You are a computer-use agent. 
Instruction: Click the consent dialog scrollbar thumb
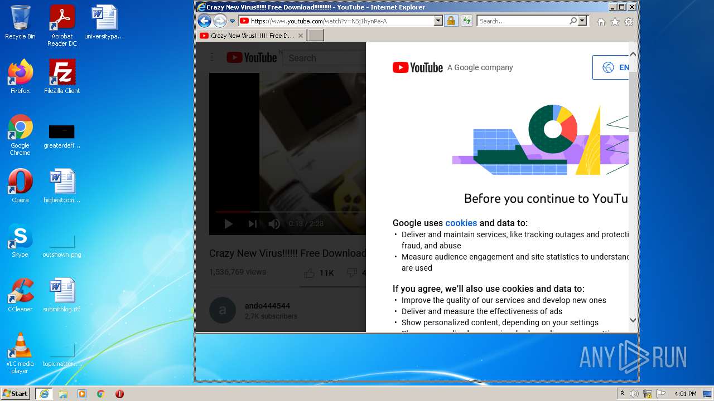coord(633,101)
